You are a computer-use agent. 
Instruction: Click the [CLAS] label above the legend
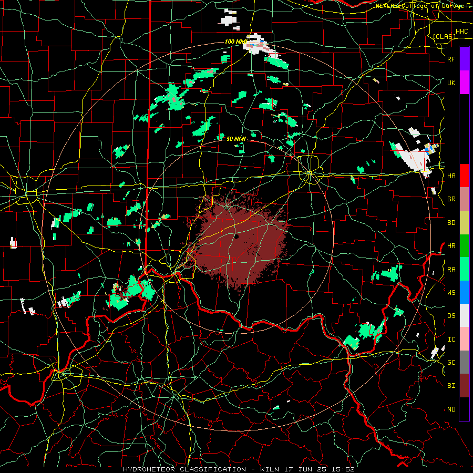click(444, 36)
